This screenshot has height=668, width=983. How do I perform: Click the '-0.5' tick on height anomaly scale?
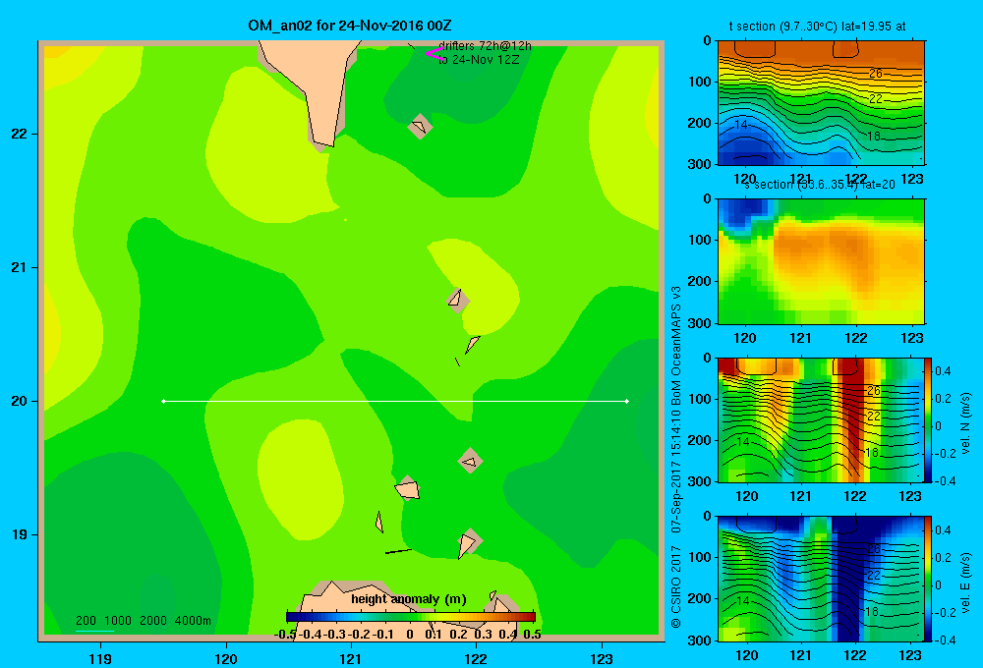[x=285, y=635]
